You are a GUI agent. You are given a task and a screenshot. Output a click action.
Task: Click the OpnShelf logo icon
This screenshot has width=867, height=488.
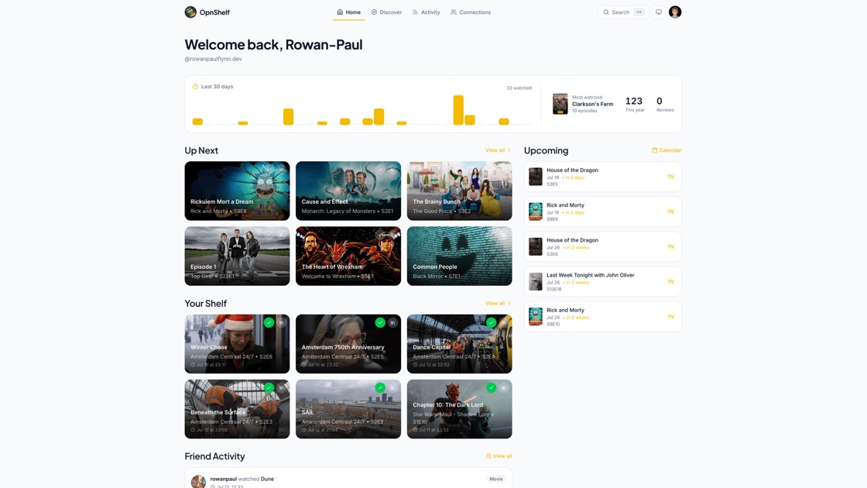(x=190, y=12)
